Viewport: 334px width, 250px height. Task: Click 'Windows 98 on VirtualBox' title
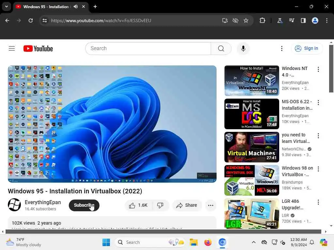(297, 171)
